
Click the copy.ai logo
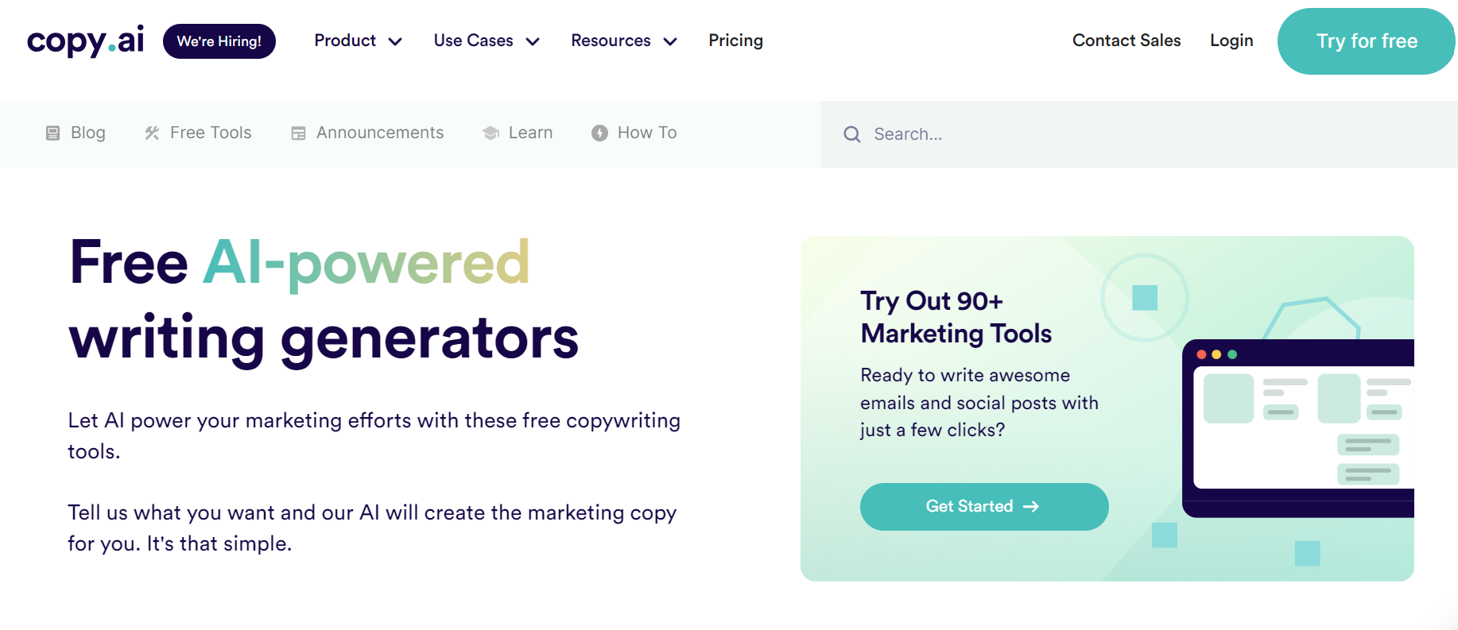click(x=86, y=41)
